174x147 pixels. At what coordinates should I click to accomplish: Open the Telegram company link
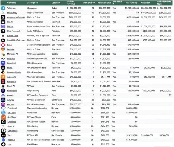[x=11, y=8]
